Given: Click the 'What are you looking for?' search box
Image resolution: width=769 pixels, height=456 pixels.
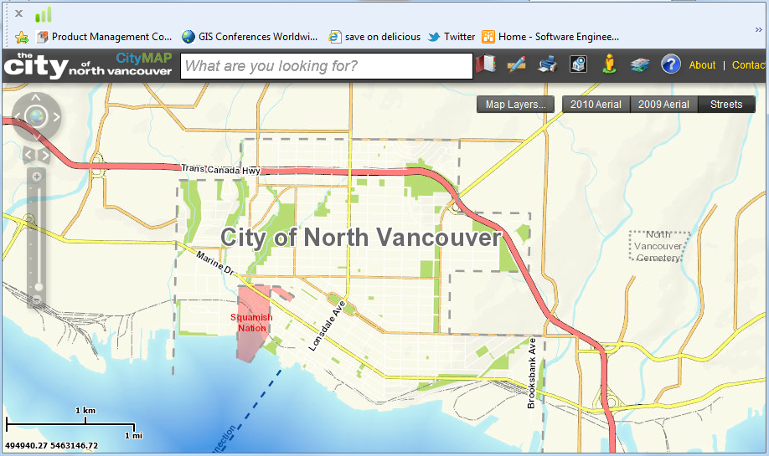Looking at the screenshot, I should [x=327, y=65].
